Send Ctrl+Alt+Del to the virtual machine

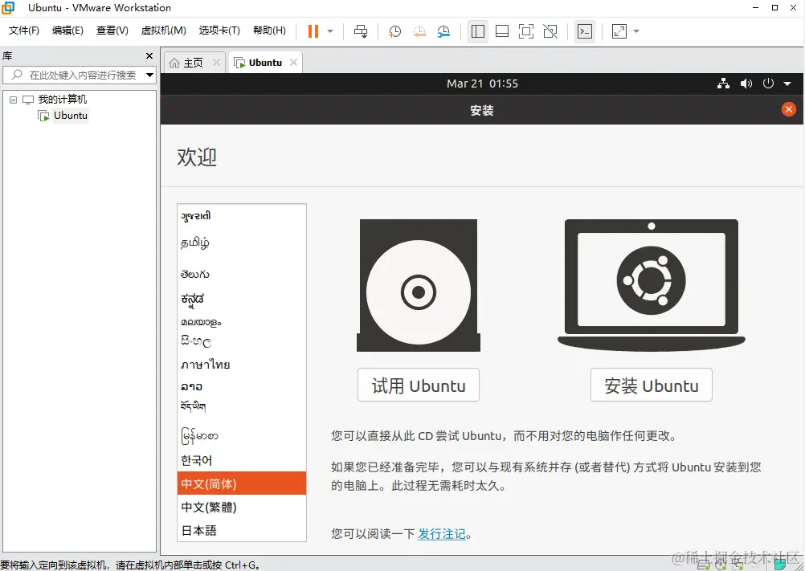click(361, 31)
